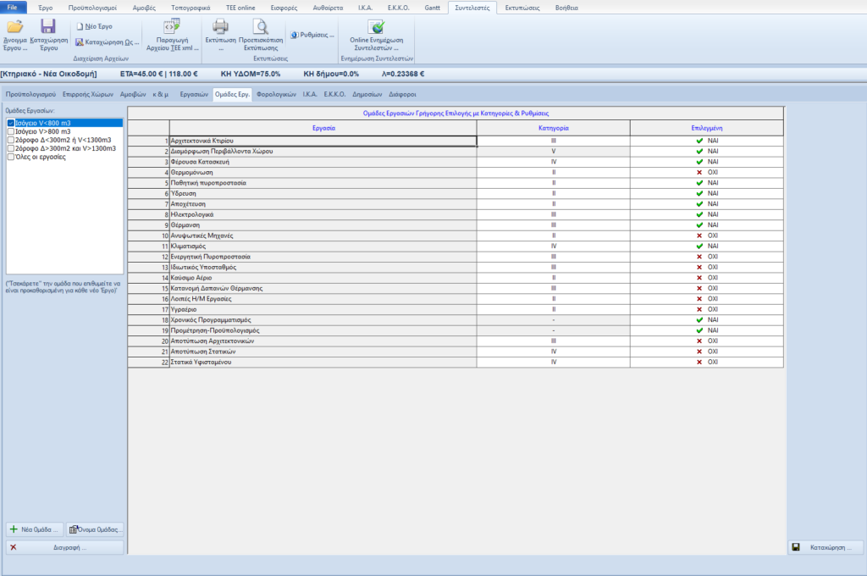
Task: Click Καταχώρηση button at bottom right
Action: (x=826, y=547)
